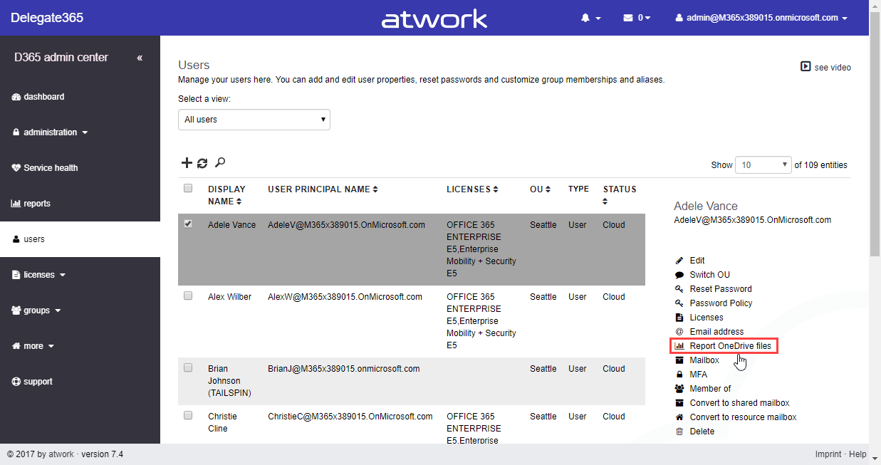Click the Mailbox archive icon

click(679, 360)
